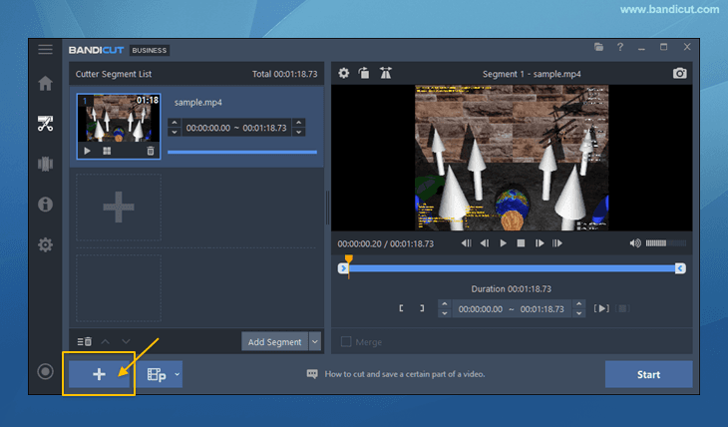Click the BUSINESS edition badge

click(x=149, y=50)
